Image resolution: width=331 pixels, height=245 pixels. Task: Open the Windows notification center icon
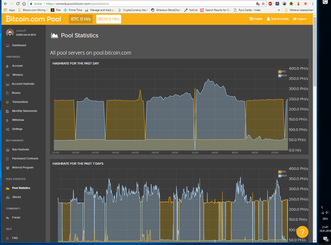point(326,239)
